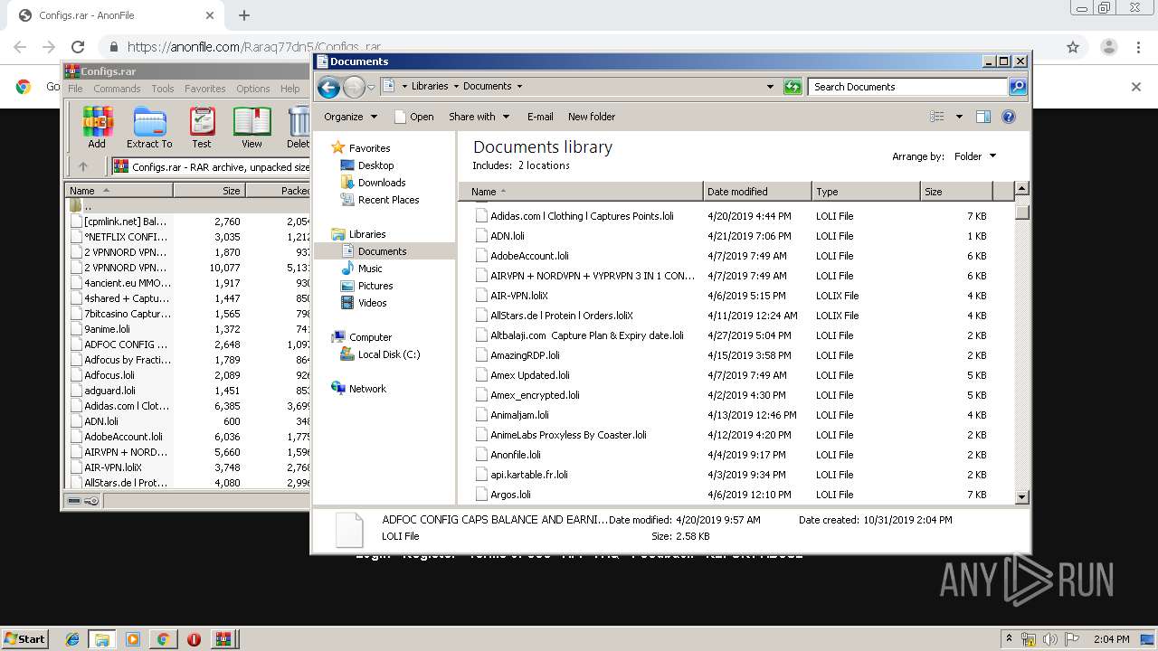Click the refresh icon beside address bar

tap(793, 87)
